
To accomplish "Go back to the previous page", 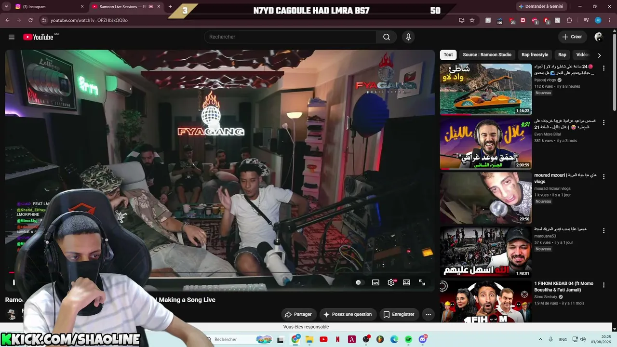I will 7,20.
